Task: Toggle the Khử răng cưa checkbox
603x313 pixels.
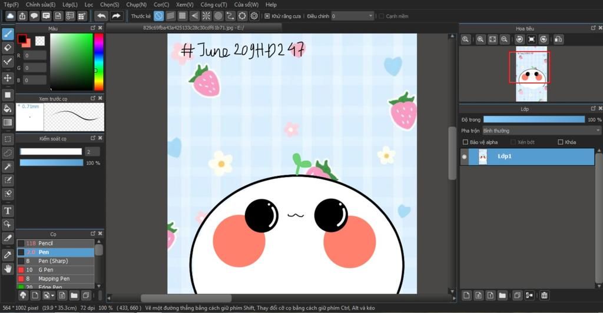Action: point(267,16)
